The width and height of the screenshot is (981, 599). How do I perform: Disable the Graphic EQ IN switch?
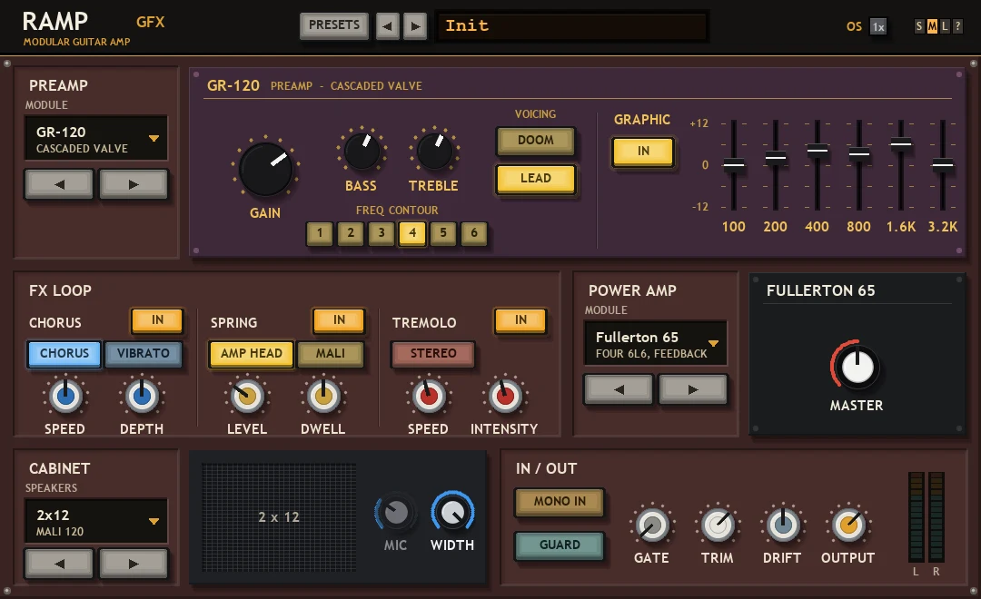pyautogui.click(x=643, y=152)
